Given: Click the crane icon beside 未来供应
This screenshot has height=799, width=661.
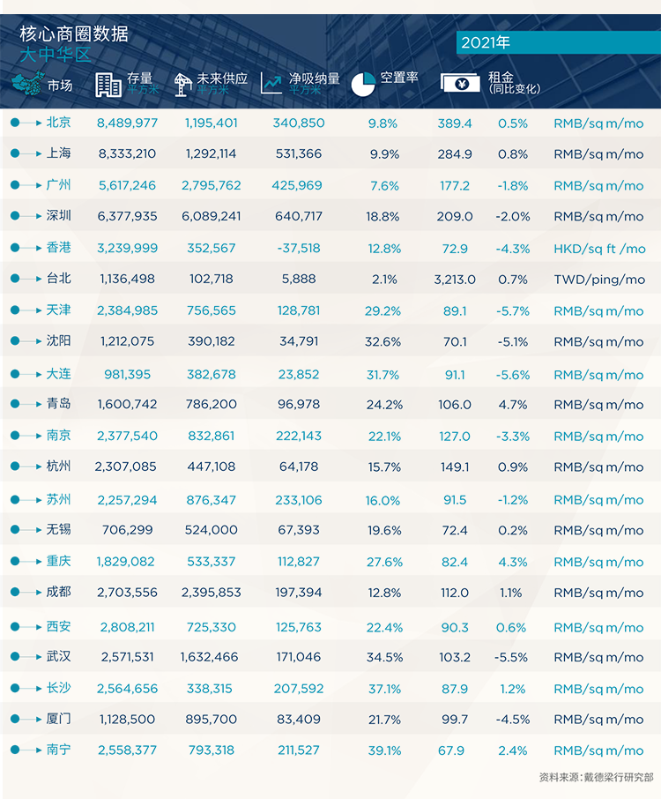Looking at the screenshot, I should [x=182, y=85].
